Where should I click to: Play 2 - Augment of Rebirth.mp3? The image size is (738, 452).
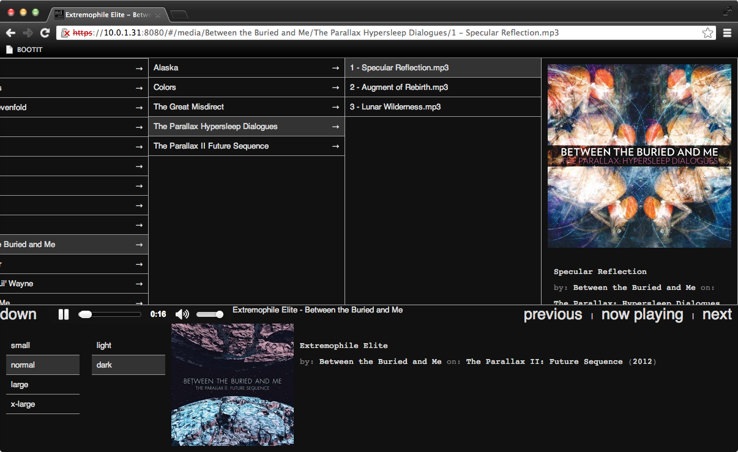443,87
